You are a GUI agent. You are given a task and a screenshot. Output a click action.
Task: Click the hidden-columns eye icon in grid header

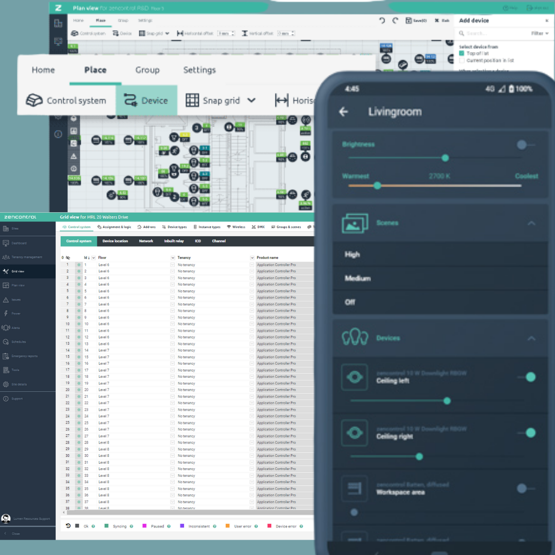68,257
